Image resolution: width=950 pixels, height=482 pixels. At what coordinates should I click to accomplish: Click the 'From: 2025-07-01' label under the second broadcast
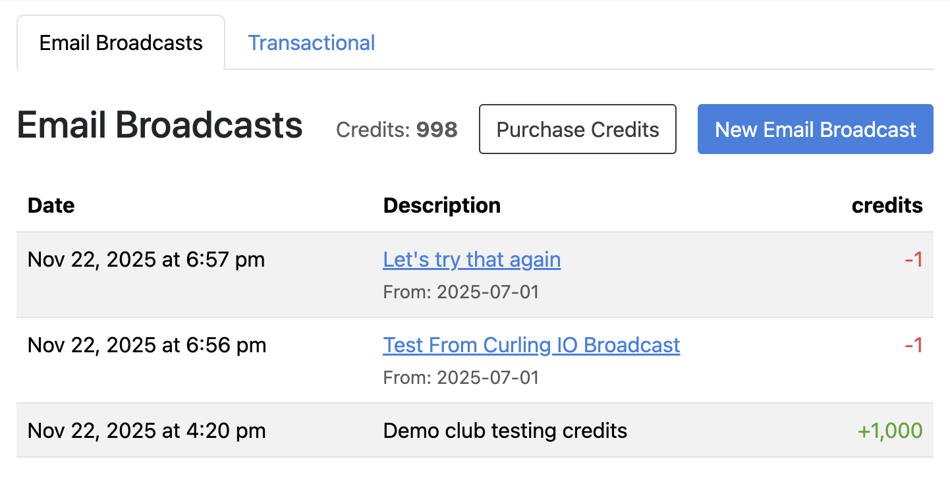pyautogui.click(x=461, y=377)
